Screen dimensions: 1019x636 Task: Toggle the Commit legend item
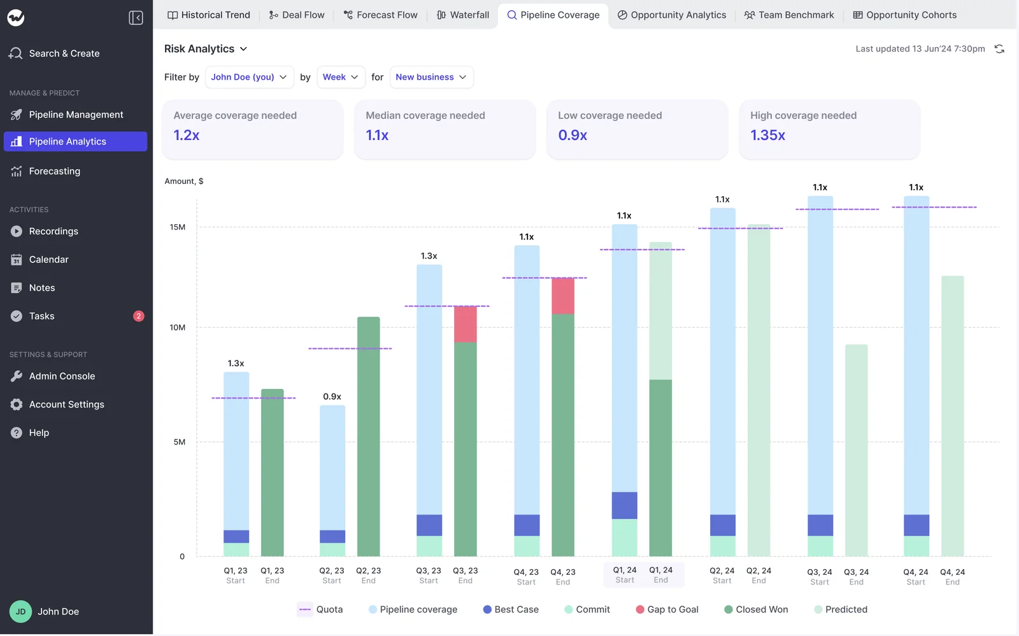tap(587, 609)
